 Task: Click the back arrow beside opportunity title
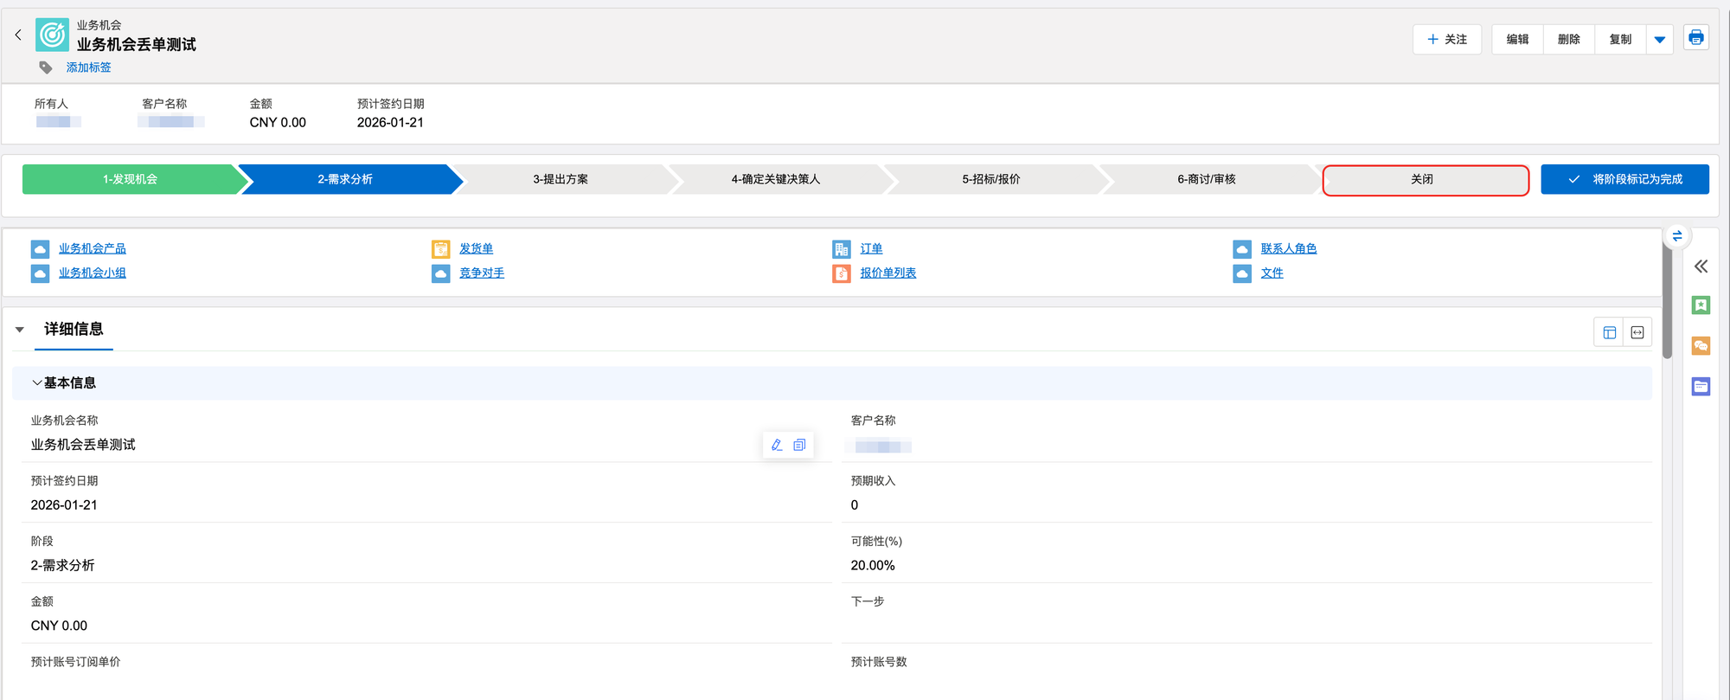pyautogui.click(x=18, y=35)
